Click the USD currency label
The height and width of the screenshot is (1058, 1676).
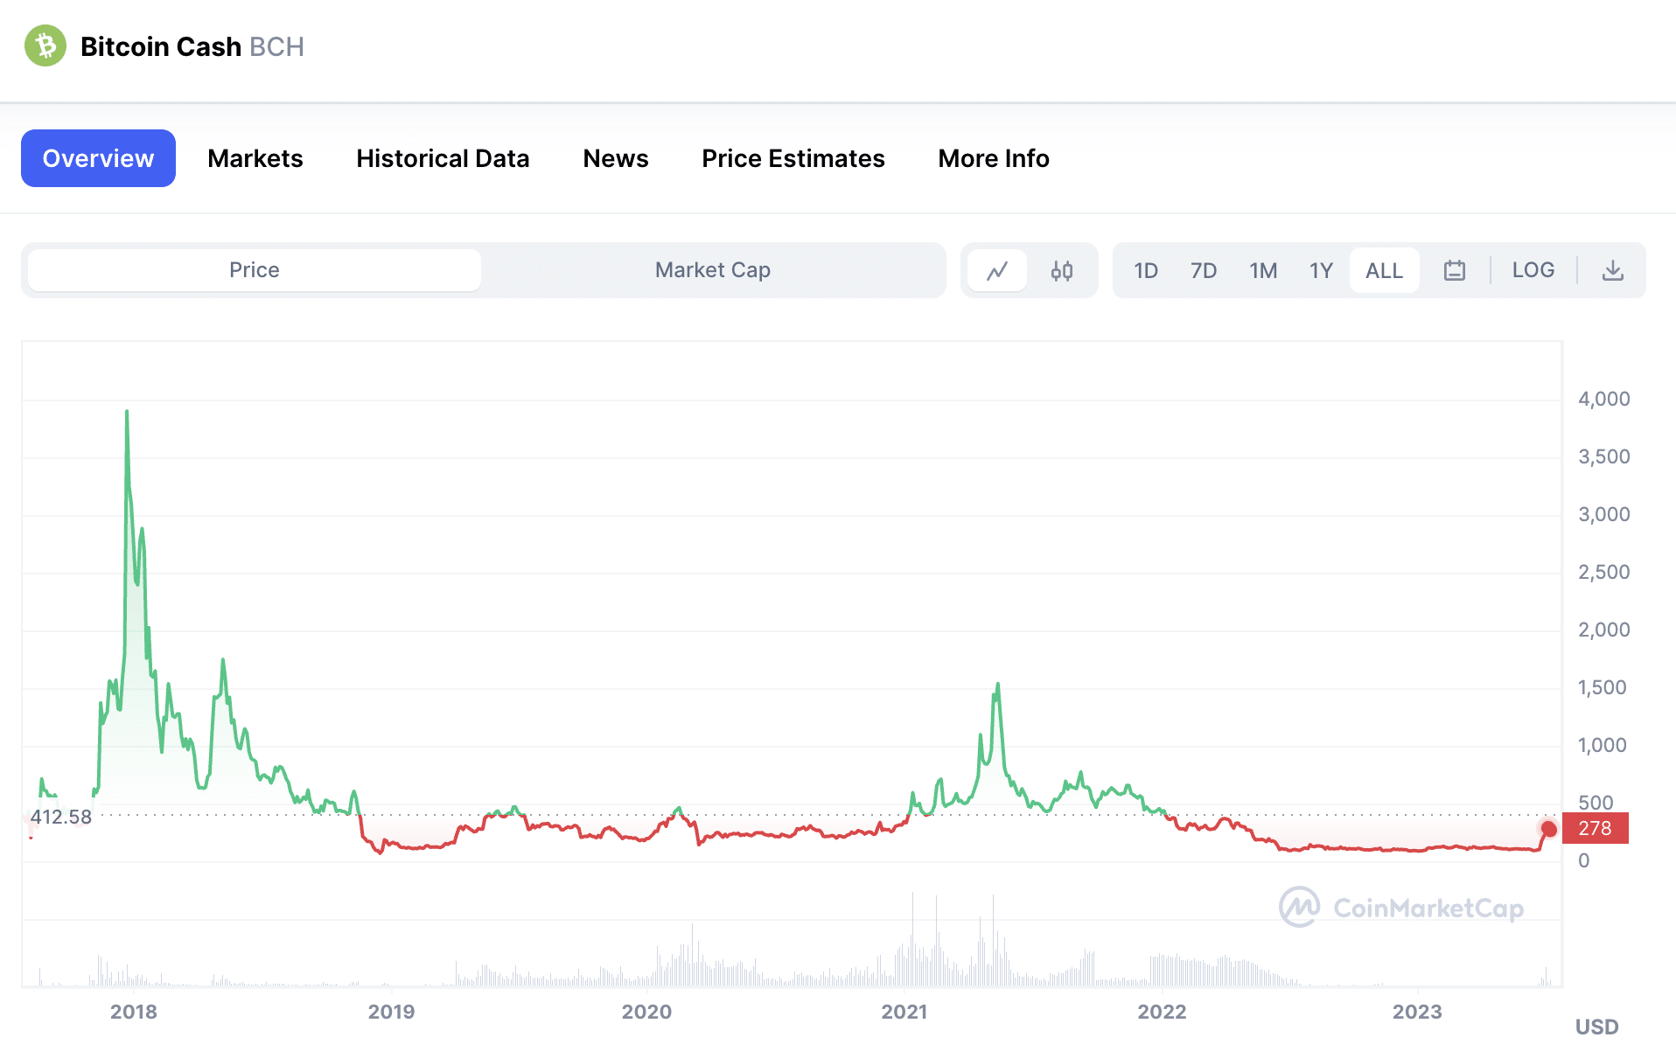[x=1596, y=1027]
